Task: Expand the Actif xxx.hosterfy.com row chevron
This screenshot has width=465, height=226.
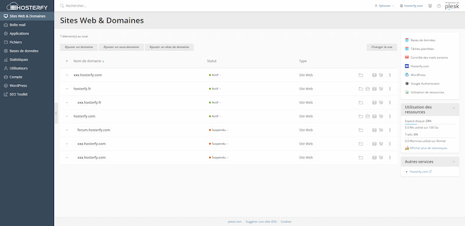Action: [x=67, y=75]
